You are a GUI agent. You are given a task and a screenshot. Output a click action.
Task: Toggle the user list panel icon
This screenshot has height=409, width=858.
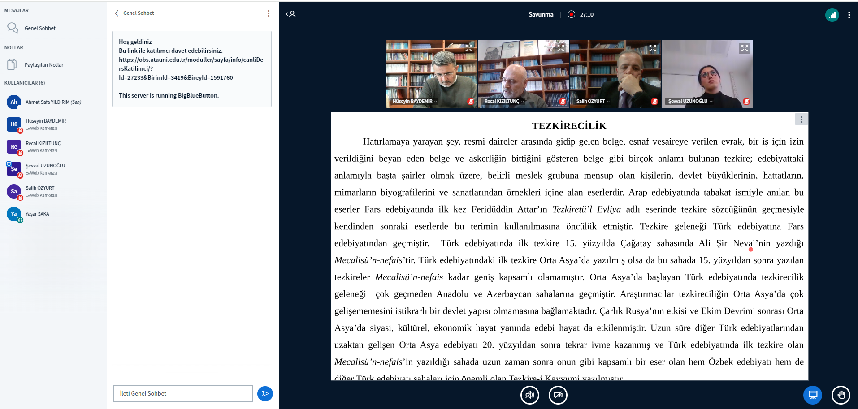(x=291, y=14)
